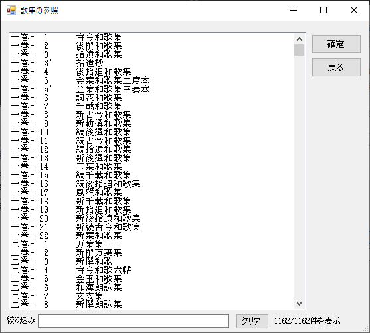The image size is (370, 333).
Task: Focus the 絞り込み filter text field
Action: 133,321
